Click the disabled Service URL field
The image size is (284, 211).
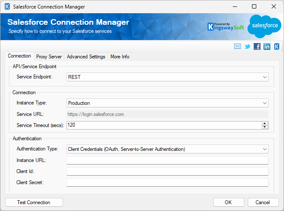tap(167, 114)
